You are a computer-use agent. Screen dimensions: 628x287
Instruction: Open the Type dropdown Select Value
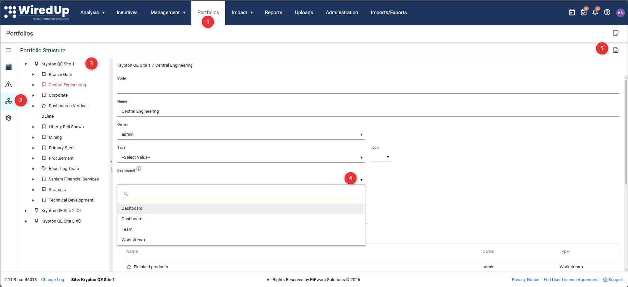[241, 157]
